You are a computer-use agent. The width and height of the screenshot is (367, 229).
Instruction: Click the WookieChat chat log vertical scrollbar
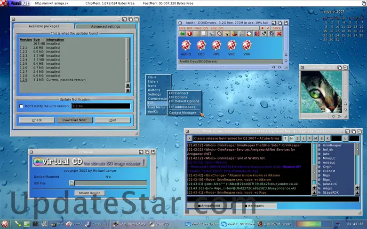(314, 164)
